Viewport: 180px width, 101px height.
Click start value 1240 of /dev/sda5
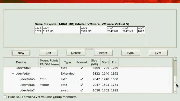click(x=105, y=79)
